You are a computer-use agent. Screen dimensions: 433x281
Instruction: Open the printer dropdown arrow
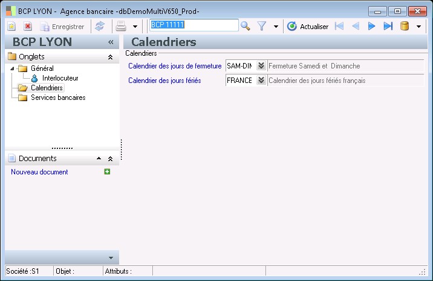135,27
